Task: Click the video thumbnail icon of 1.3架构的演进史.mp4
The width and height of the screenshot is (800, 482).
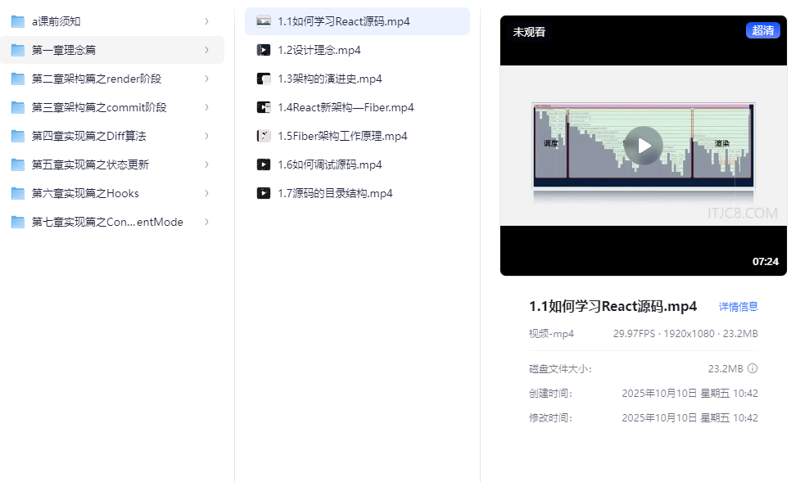Action: click(x=264, y=78)
